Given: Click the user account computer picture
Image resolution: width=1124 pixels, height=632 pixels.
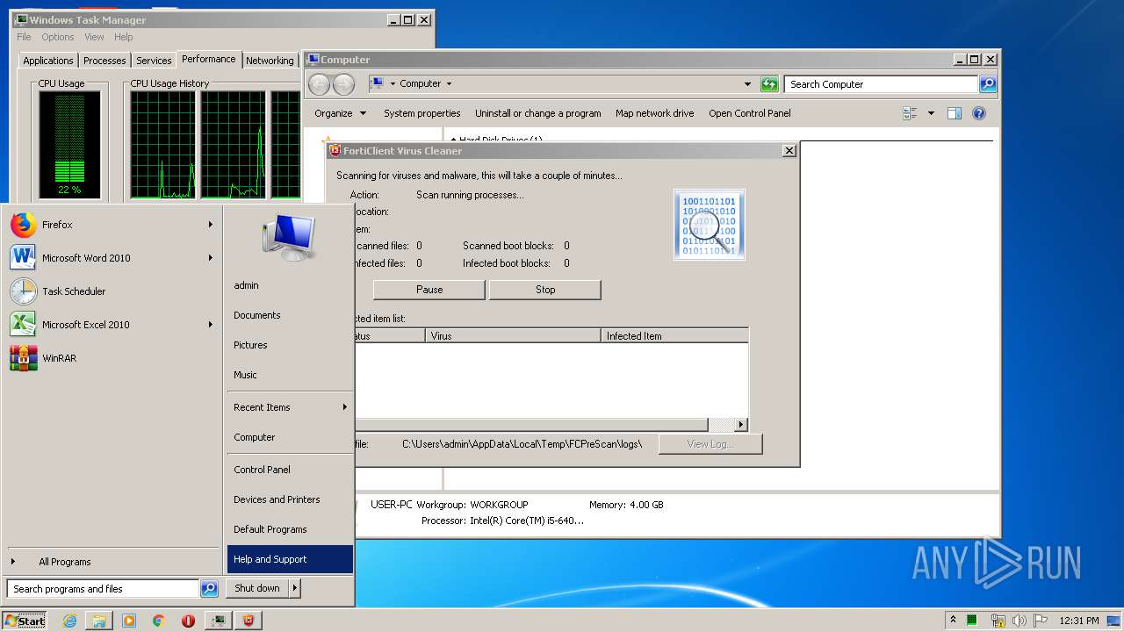Looking at the screenshot, I should (288, 237).
